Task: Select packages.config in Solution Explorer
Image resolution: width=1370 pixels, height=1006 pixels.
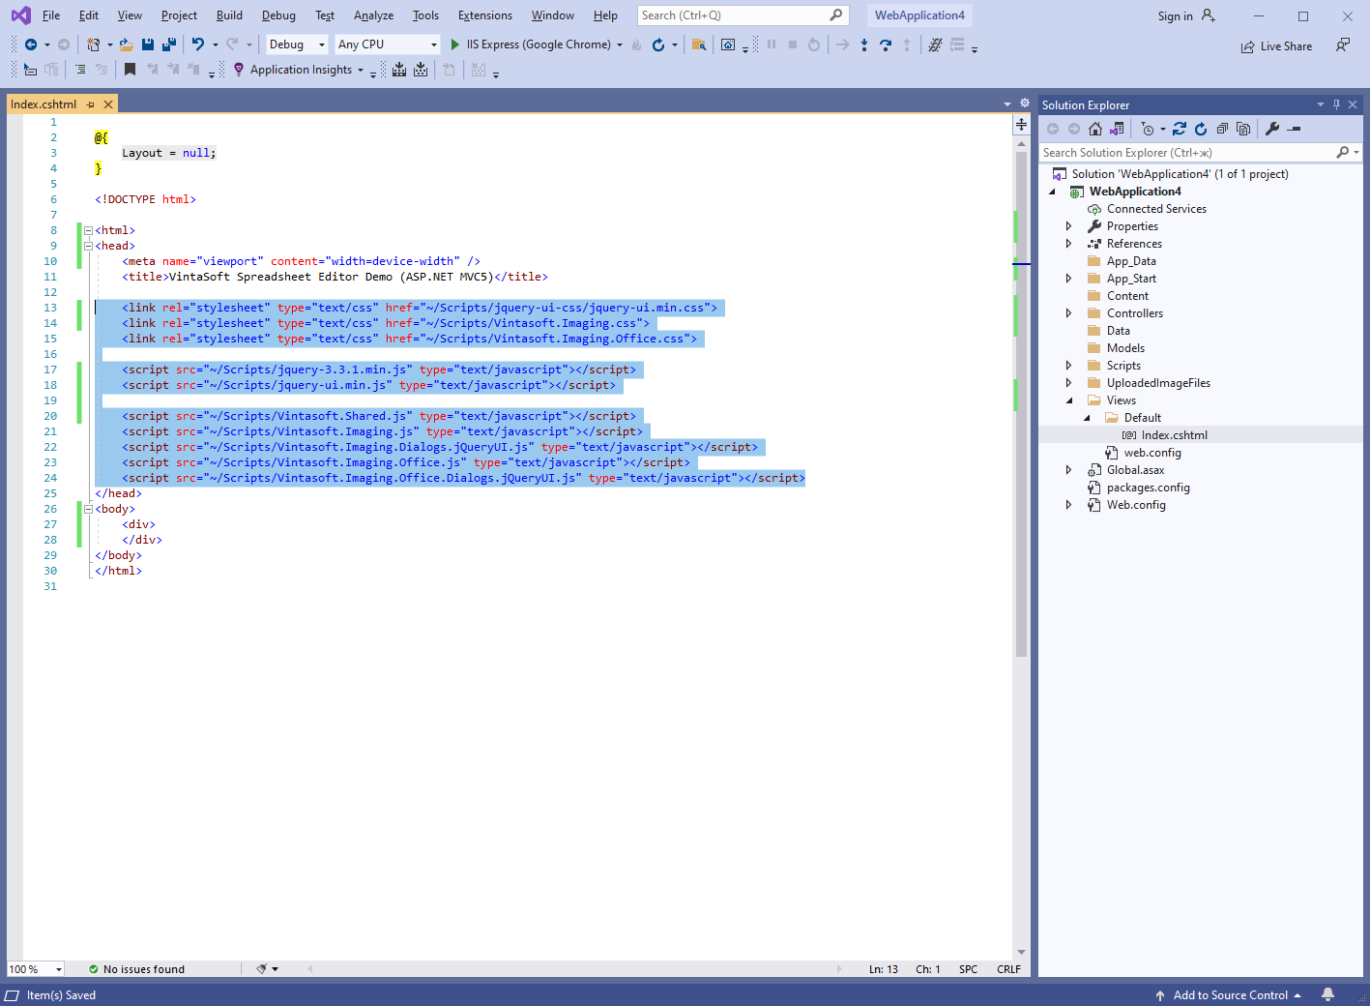Action: [1148, 488]
